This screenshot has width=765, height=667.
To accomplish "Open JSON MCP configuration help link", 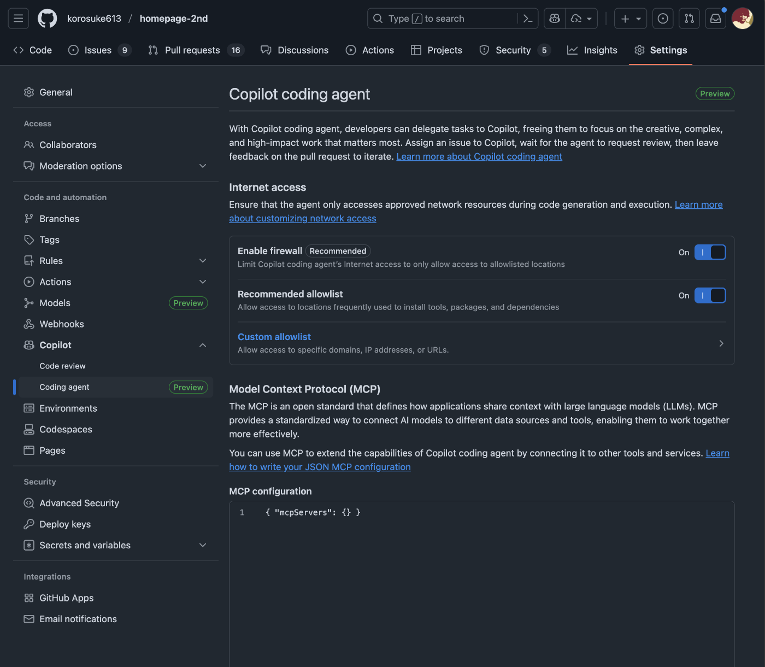I will 320,467.
